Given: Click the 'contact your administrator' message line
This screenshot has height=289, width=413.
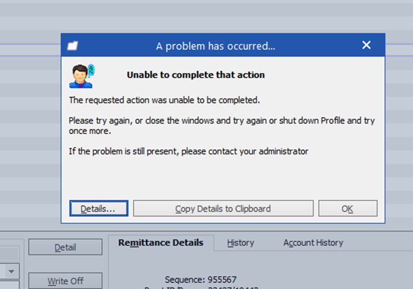Looking at the screenshot, I should tap(188, 151).
